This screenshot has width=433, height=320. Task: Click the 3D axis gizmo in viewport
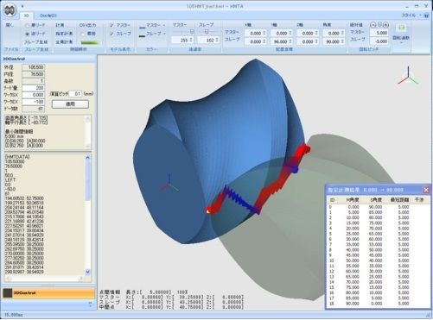[408, 76]
